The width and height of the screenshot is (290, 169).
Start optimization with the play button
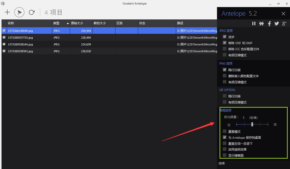click(19, 12)
